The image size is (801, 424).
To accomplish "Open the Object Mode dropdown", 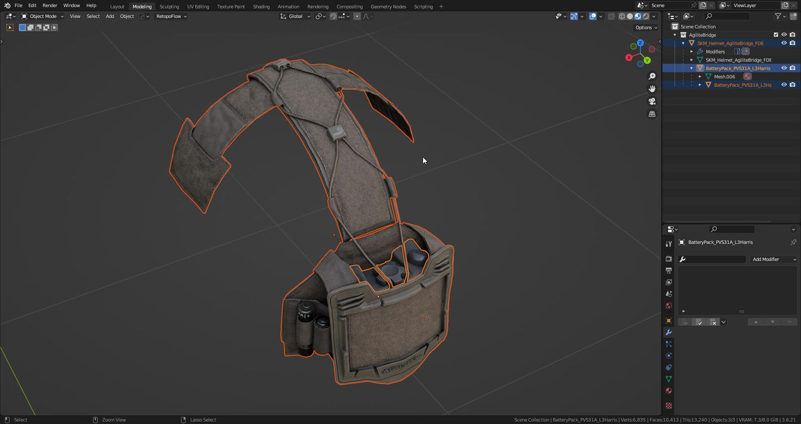I will 42,17.
